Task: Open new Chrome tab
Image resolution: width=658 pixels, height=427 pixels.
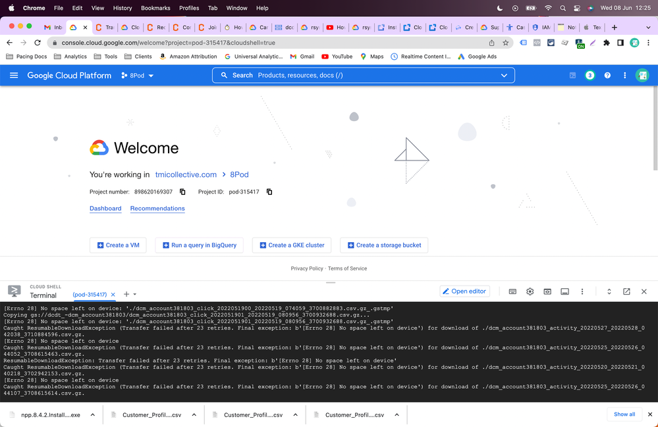Action: click(x=615, y=27)
